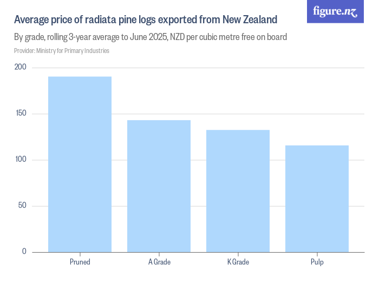Click the 200 y-axis tick label
This screenshot has width=379, height=284.
(x=21, y=68)
